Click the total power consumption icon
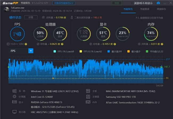The image size is (173, 119). [x=43, y=17]
